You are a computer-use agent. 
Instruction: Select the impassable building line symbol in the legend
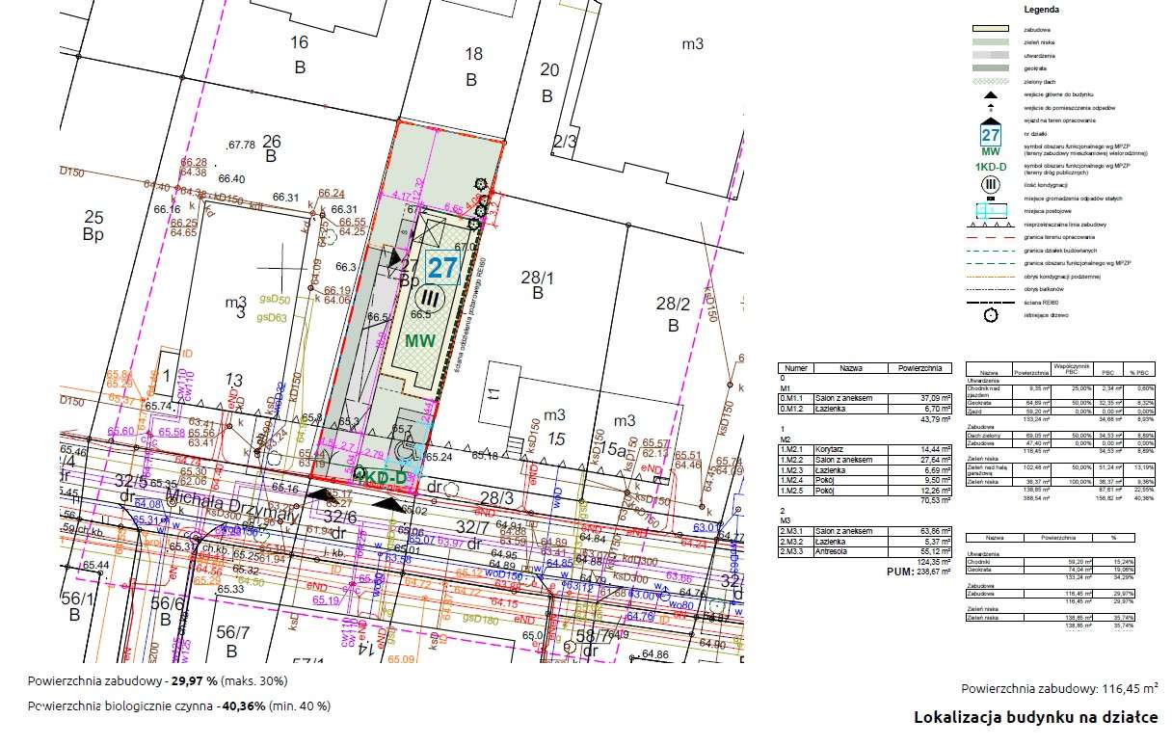(x=991, y=225)
